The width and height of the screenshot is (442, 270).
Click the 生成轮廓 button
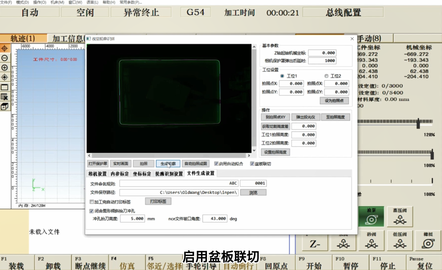tap(168, 164)
